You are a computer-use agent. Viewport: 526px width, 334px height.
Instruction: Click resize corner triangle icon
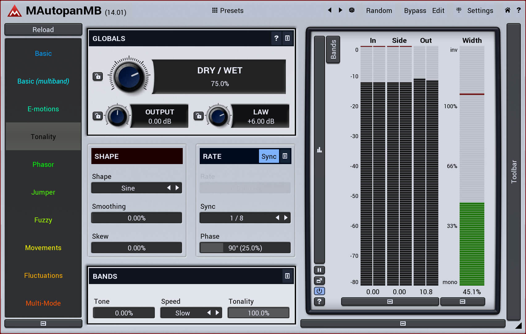(519, 326)
